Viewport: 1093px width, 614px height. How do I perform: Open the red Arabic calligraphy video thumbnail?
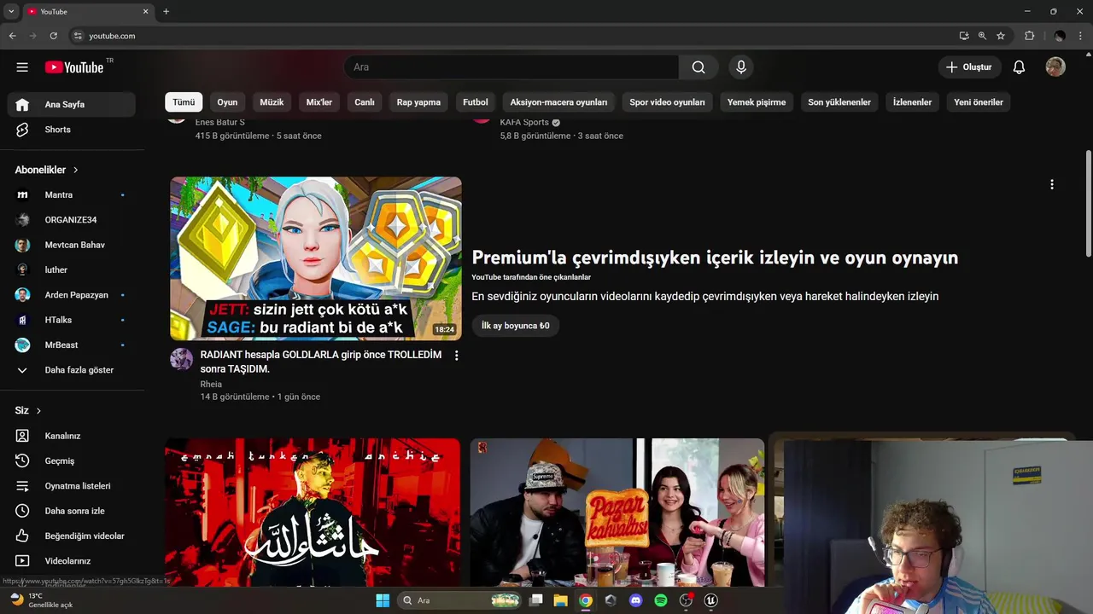point(313,513)
